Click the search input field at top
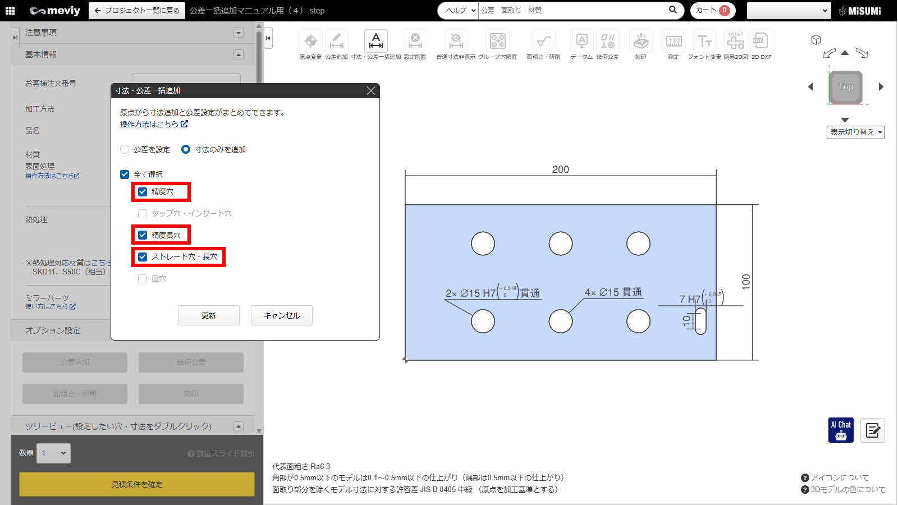898x505 pixels. [x=572, y=11]
